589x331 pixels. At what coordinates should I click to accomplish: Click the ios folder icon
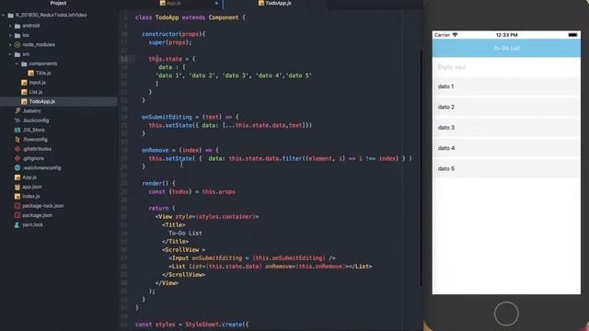[17, 35]
